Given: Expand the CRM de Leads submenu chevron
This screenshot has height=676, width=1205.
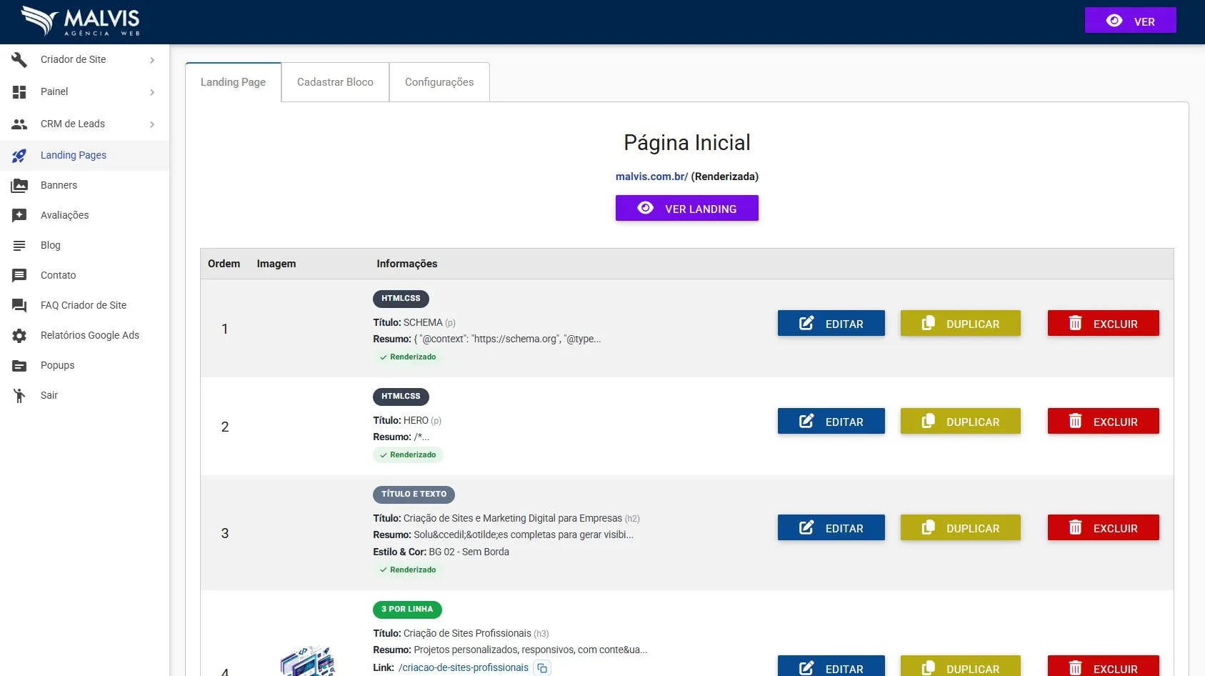Looking at the screenshot, I should (152, 124).
